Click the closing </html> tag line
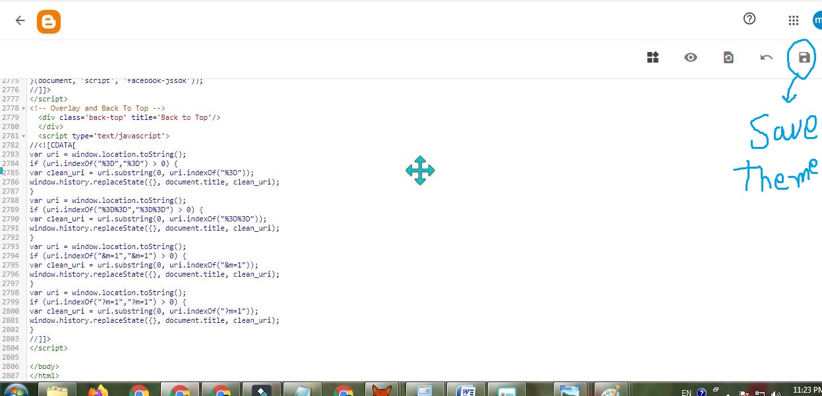The height and width of the screenshot is (396, 822). (44, 376)
